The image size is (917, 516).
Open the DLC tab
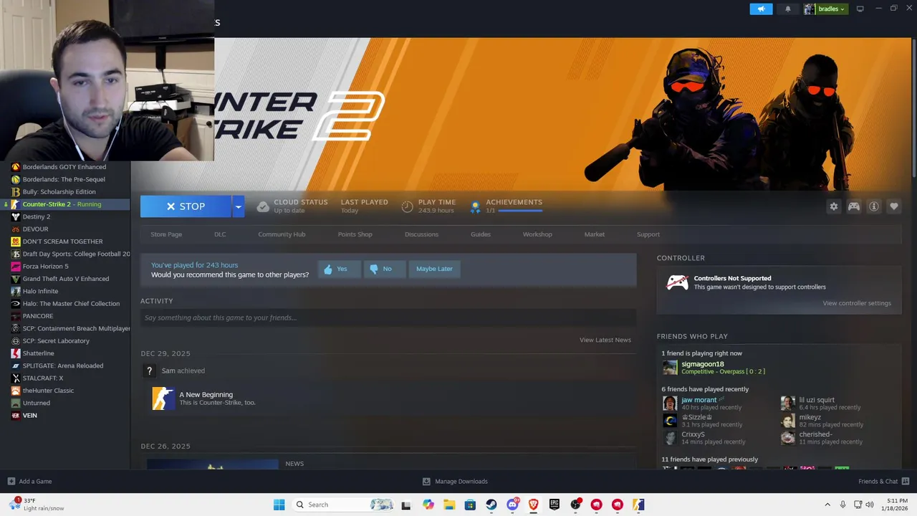[220, 234]
